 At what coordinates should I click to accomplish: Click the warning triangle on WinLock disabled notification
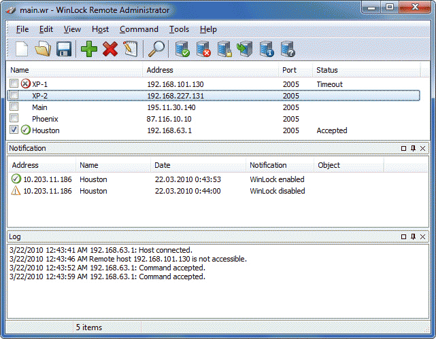point(16,190)
